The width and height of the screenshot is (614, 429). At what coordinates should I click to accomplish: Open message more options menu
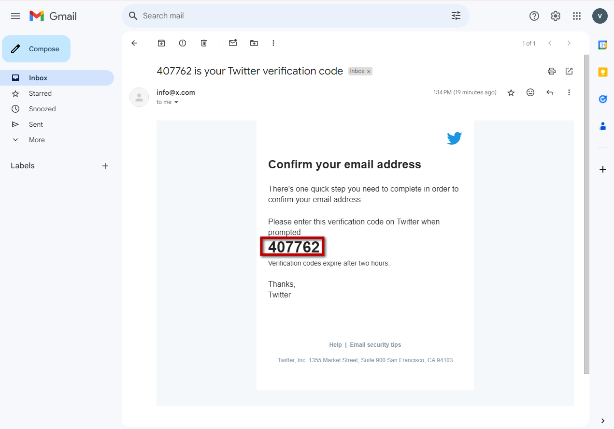pos(569,92)
